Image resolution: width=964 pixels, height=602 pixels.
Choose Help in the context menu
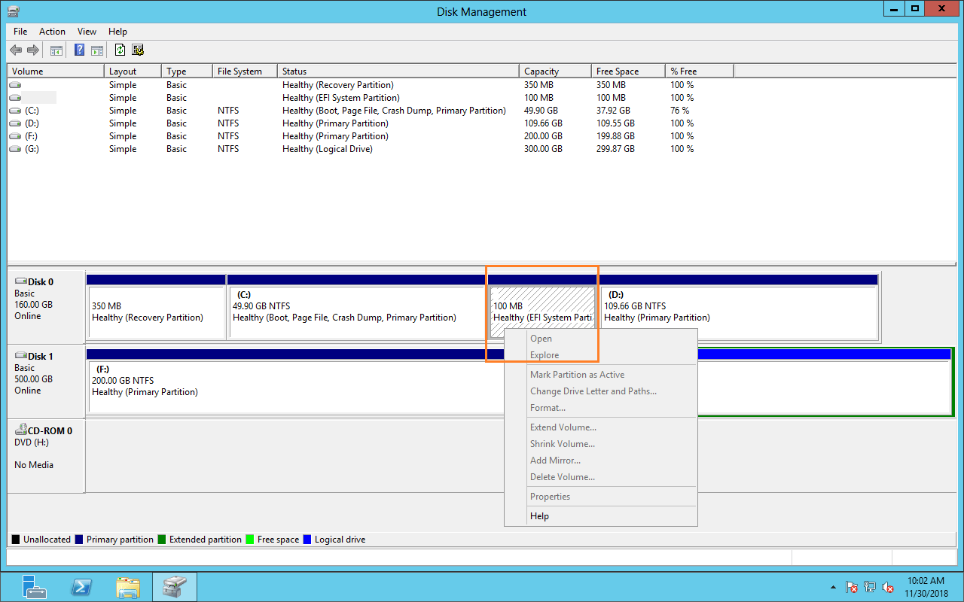click(539, 516)
